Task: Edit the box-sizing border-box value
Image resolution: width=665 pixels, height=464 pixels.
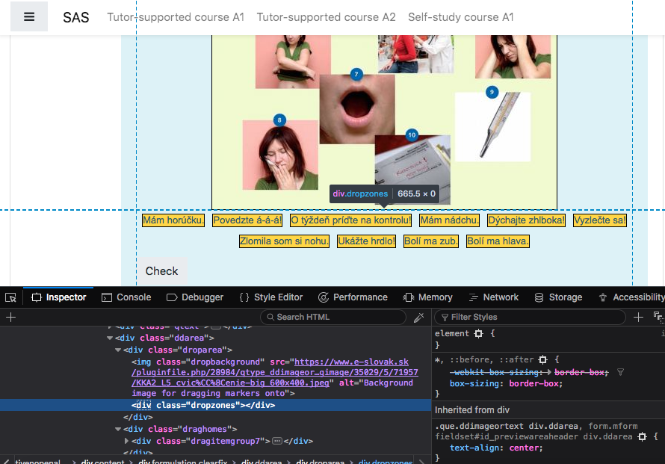Action: (535, 383)
